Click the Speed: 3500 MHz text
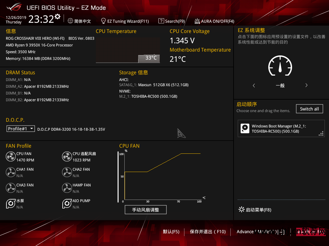Viewport: 329px width, 246px height. 21,52
